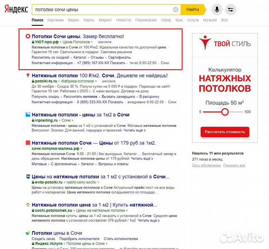Click the yellow Найти button
Viewport: 269px width, 249px height.
(193, 9)
